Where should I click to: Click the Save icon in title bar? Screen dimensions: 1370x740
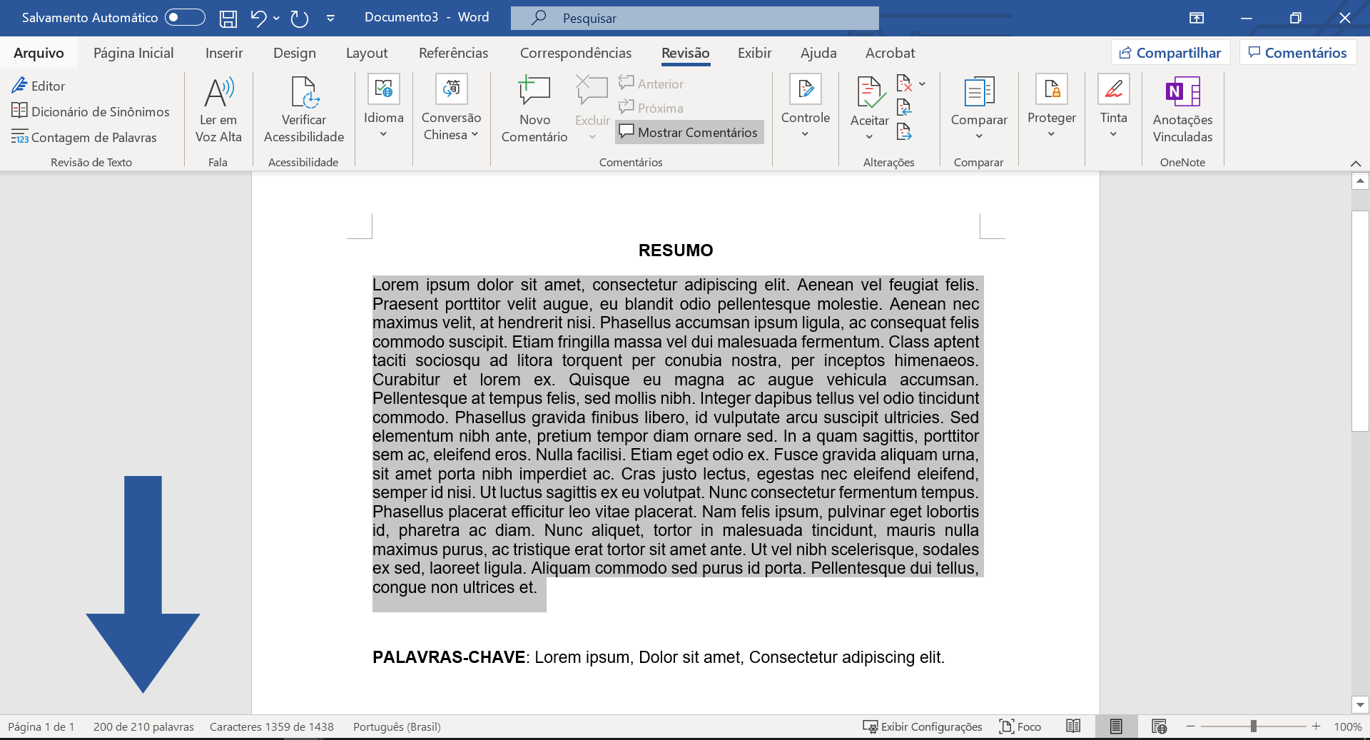pos(228,19)
